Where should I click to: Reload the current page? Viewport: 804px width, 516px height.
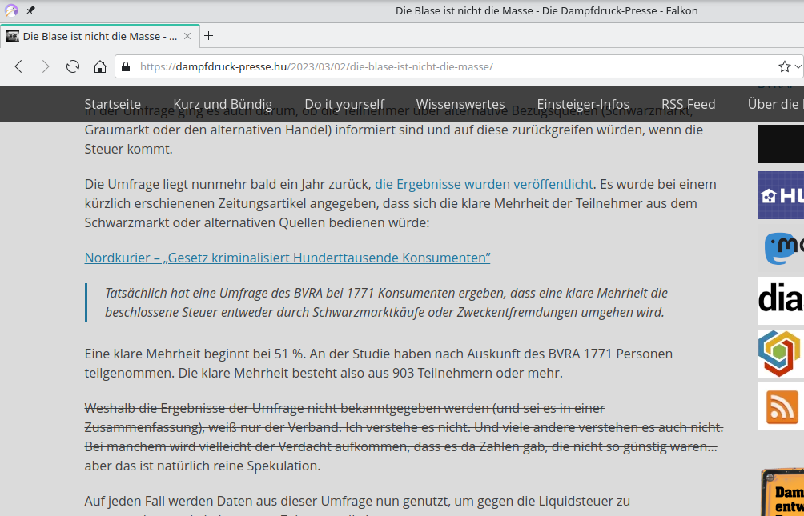pos(73,66)
